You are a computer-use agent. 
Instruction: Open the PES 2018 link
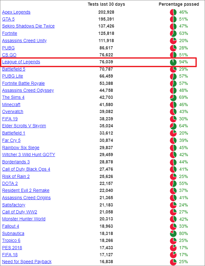(x=12, y=248)
